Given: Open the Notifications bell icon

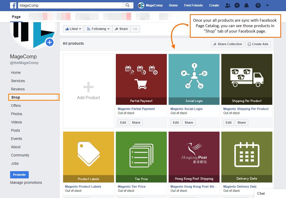Looking at the screenshot, I should coord(246,5).
